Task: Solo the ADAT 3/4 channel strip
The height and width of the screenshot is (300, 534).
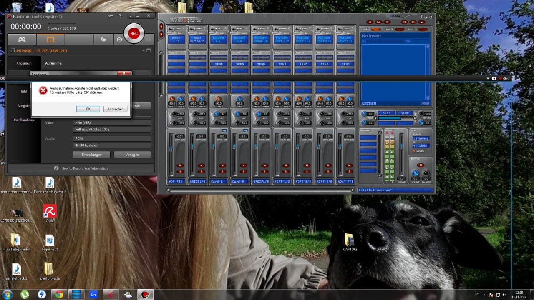Action: point(307,171)
